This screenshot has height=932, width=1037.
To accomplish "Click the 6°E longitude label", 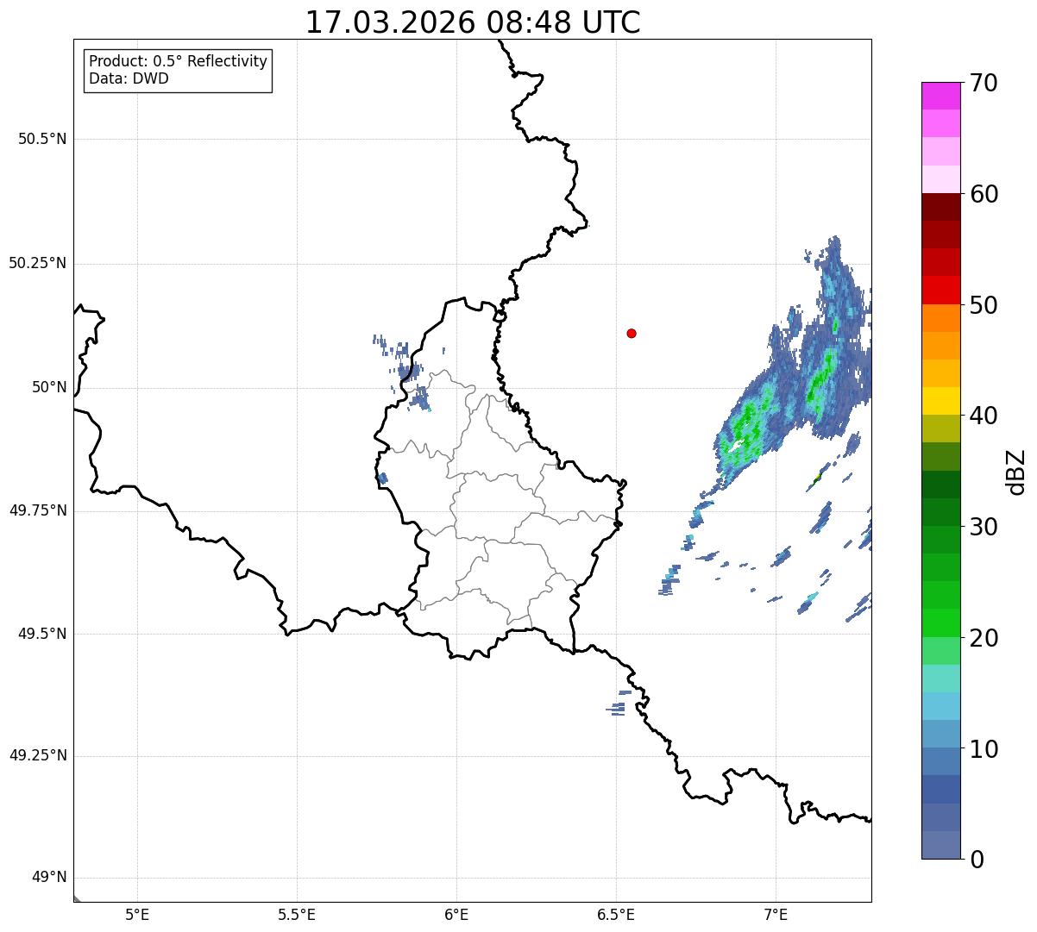I will [456, 914].
